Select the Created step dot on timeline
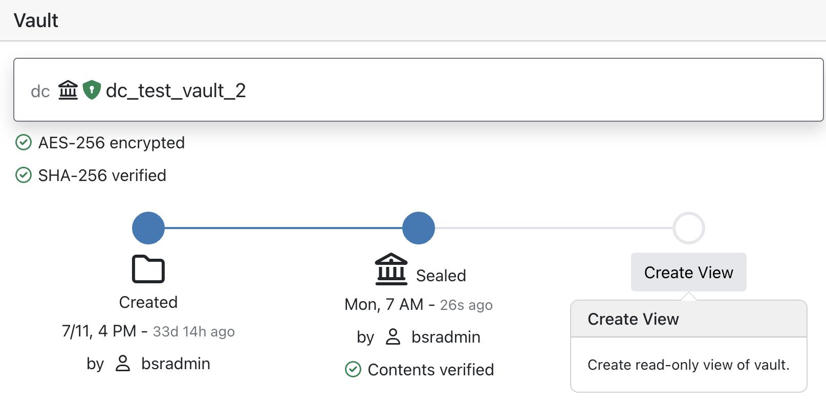The height and width of the screenshot is (406, 826). coord(148,228)
